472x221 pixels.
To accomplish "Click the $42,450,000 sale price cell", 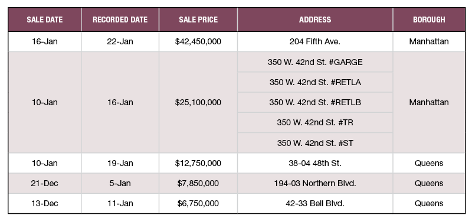I will pos(198,41).
